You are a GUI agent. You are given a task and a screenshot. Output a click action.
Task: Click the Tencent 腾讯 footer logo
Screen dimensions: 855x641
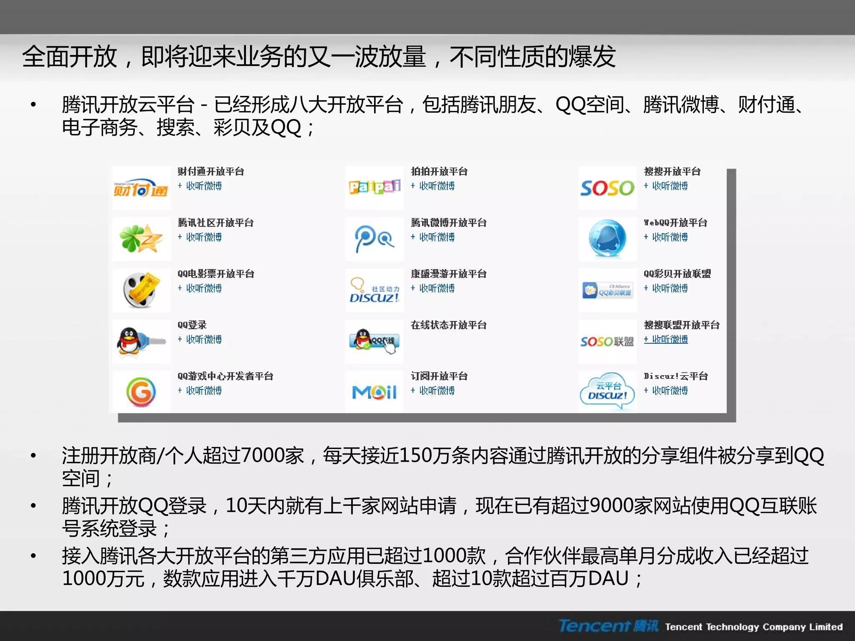click(608, 626)
